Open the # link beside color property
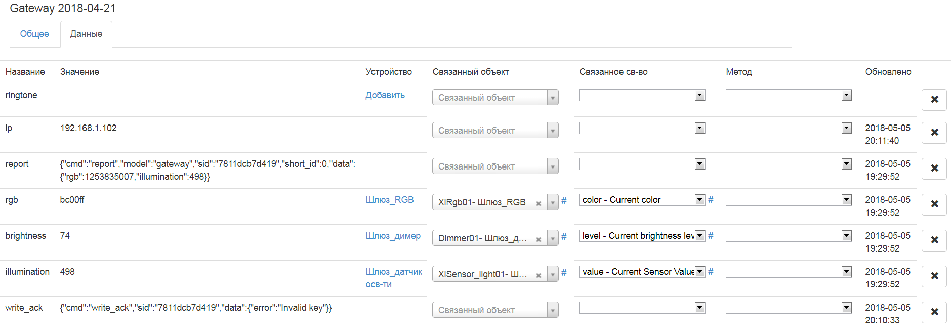951x333 pixels. tap(711, 200)
